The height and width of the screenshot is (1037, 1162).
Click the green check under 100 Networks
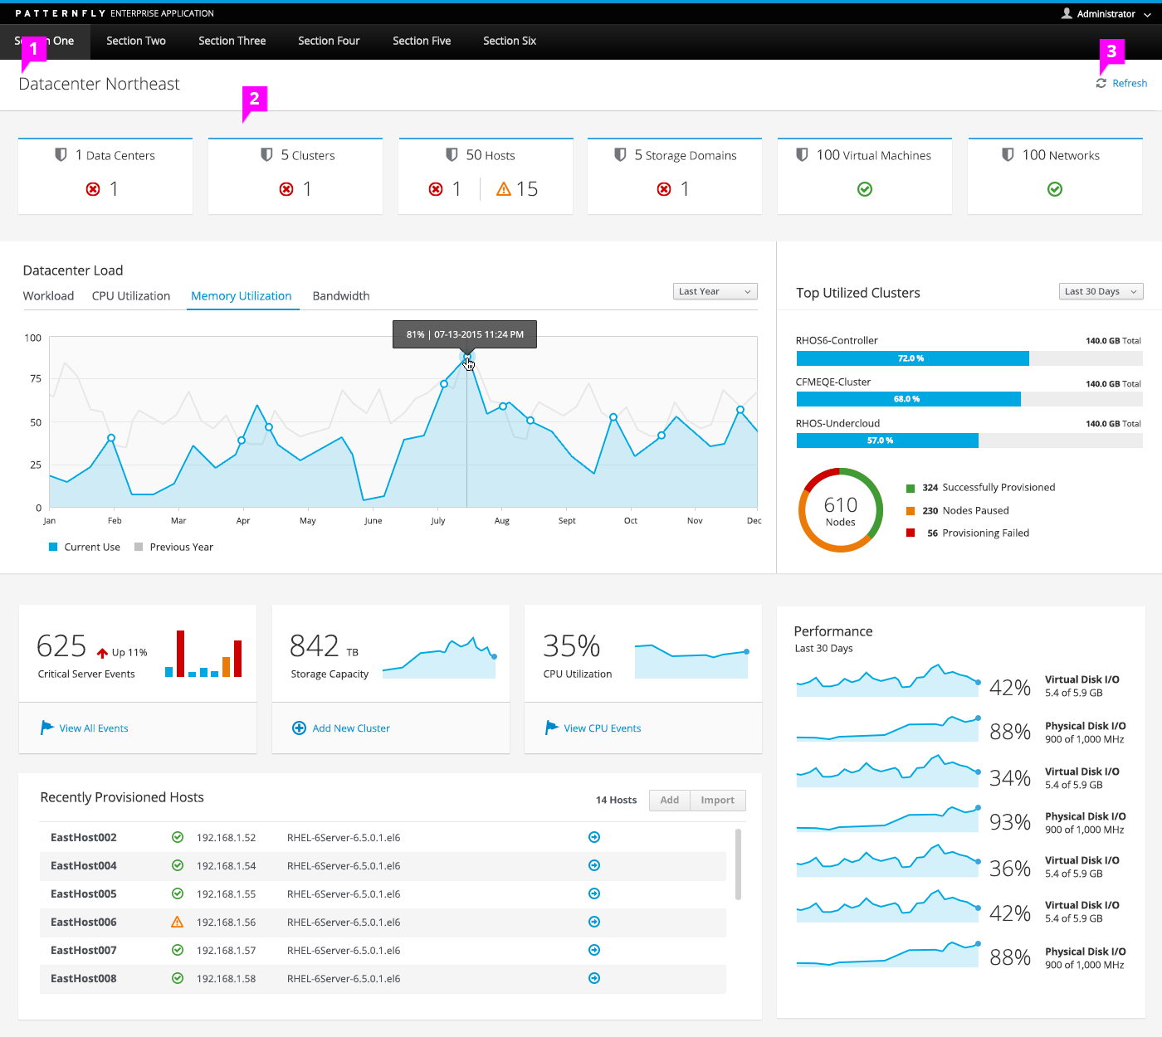click(1055, 189)
